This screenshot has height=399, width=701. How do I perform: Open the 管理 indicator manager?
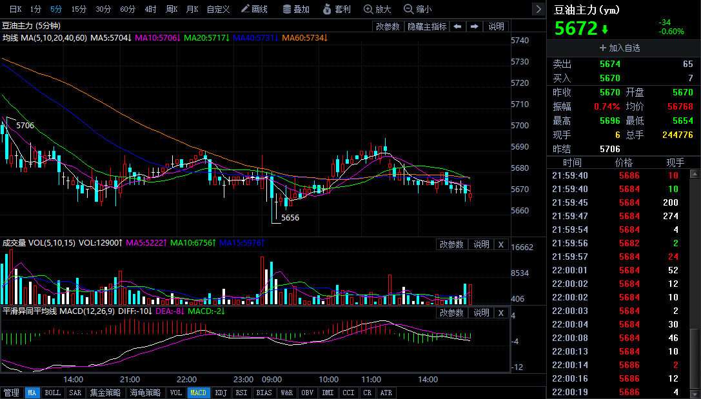click(11, 393)
